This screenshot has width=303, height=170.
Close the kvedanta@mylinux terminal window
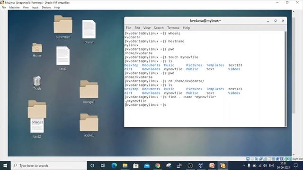(x=283, y=21)
